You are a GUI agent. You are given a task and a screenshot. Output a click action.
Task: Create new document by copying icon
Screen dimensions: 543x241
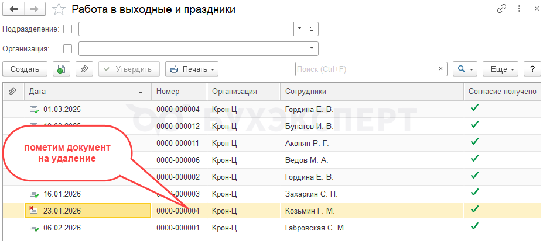pos(62,69)
